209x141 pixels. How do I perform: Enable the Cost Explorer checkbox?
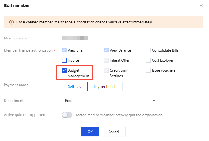(x=148, y=60)
